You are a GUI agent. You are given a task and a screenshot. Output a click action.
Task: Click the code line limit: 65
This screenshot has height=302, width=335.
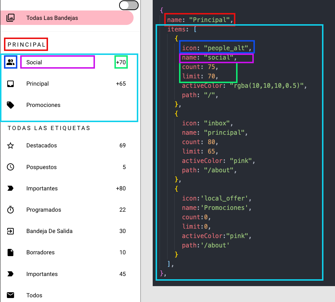tap(200, 151)
